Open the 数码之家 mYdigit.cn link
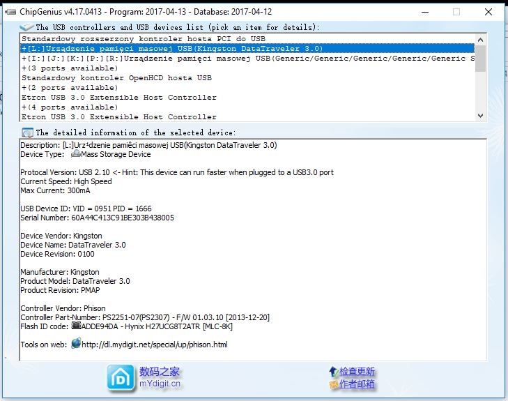 click(160, 378)
